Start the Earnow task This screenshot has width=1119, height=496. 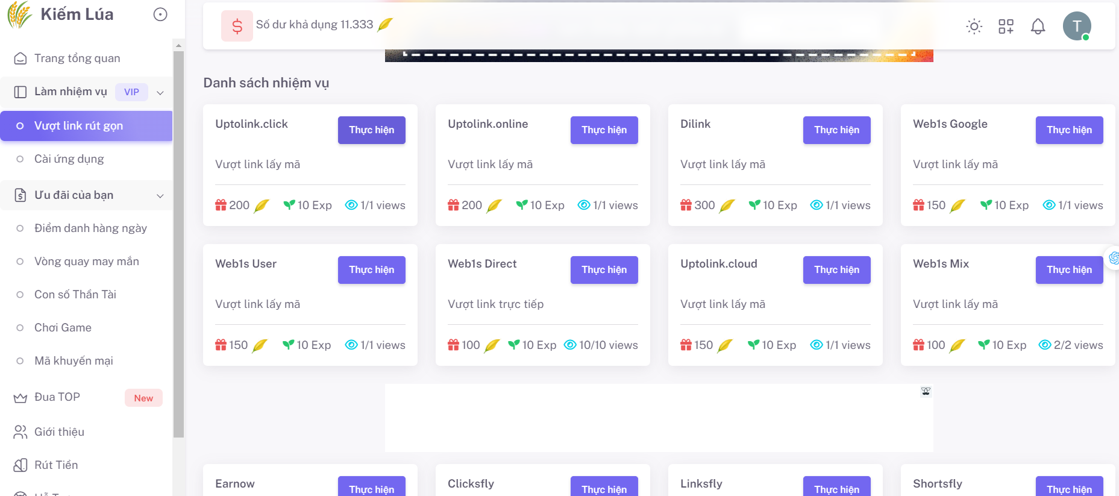(371, 486)
